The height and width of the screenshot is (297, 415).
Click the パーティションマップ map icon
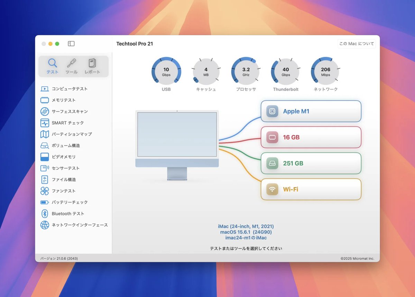45,134
